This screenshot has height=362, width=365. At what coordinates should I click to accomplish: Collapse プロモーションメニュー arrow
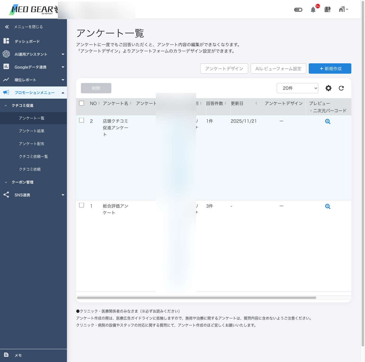63,93
